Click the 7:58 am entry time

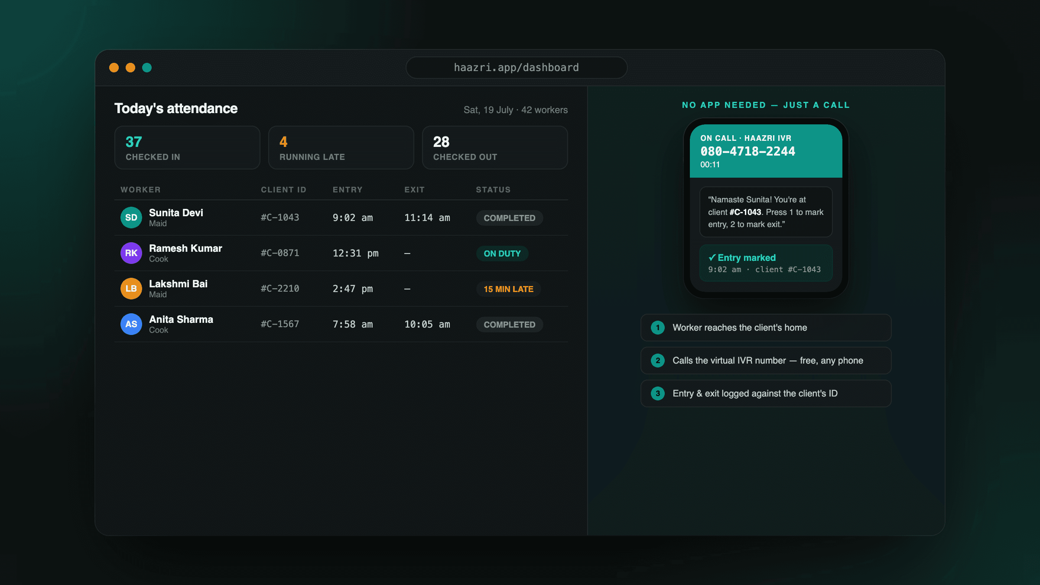353,324
